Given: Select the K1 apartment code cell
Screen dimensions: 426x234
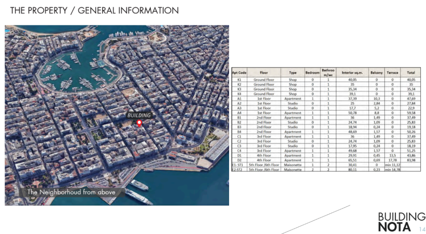Looking at the screenshot, I should click(x=239, y=80).
